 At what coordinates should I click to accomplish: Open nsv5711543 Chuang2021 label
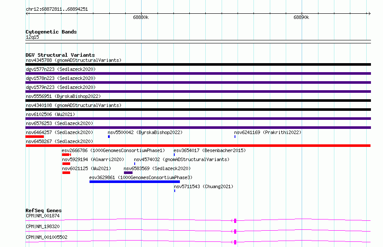[204, 186]
